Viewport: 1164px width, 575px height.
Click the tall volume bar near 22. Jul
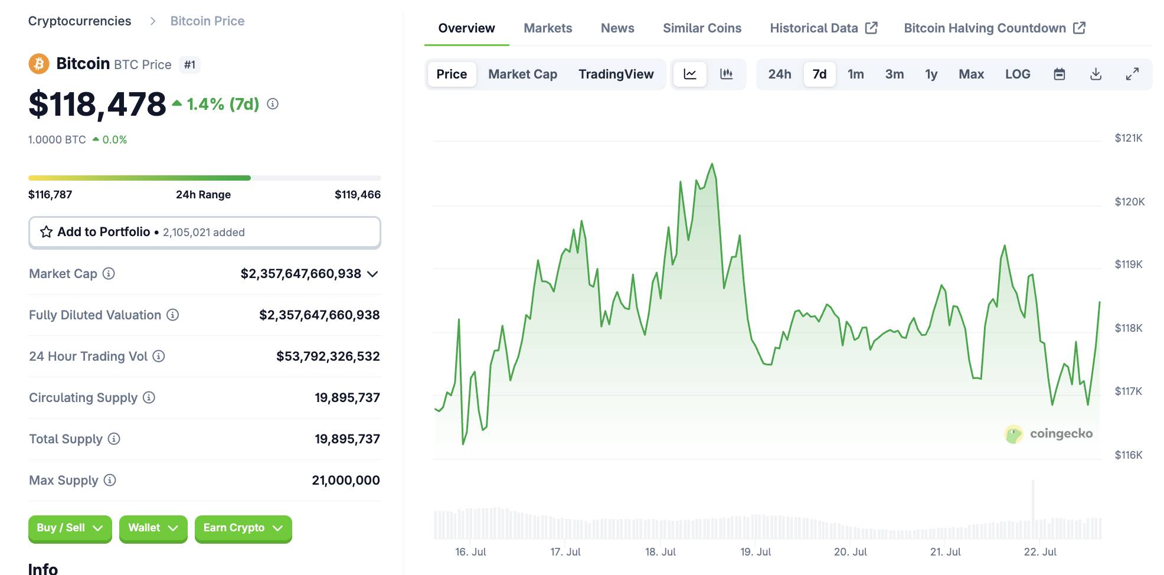[x=1033, y=509]
